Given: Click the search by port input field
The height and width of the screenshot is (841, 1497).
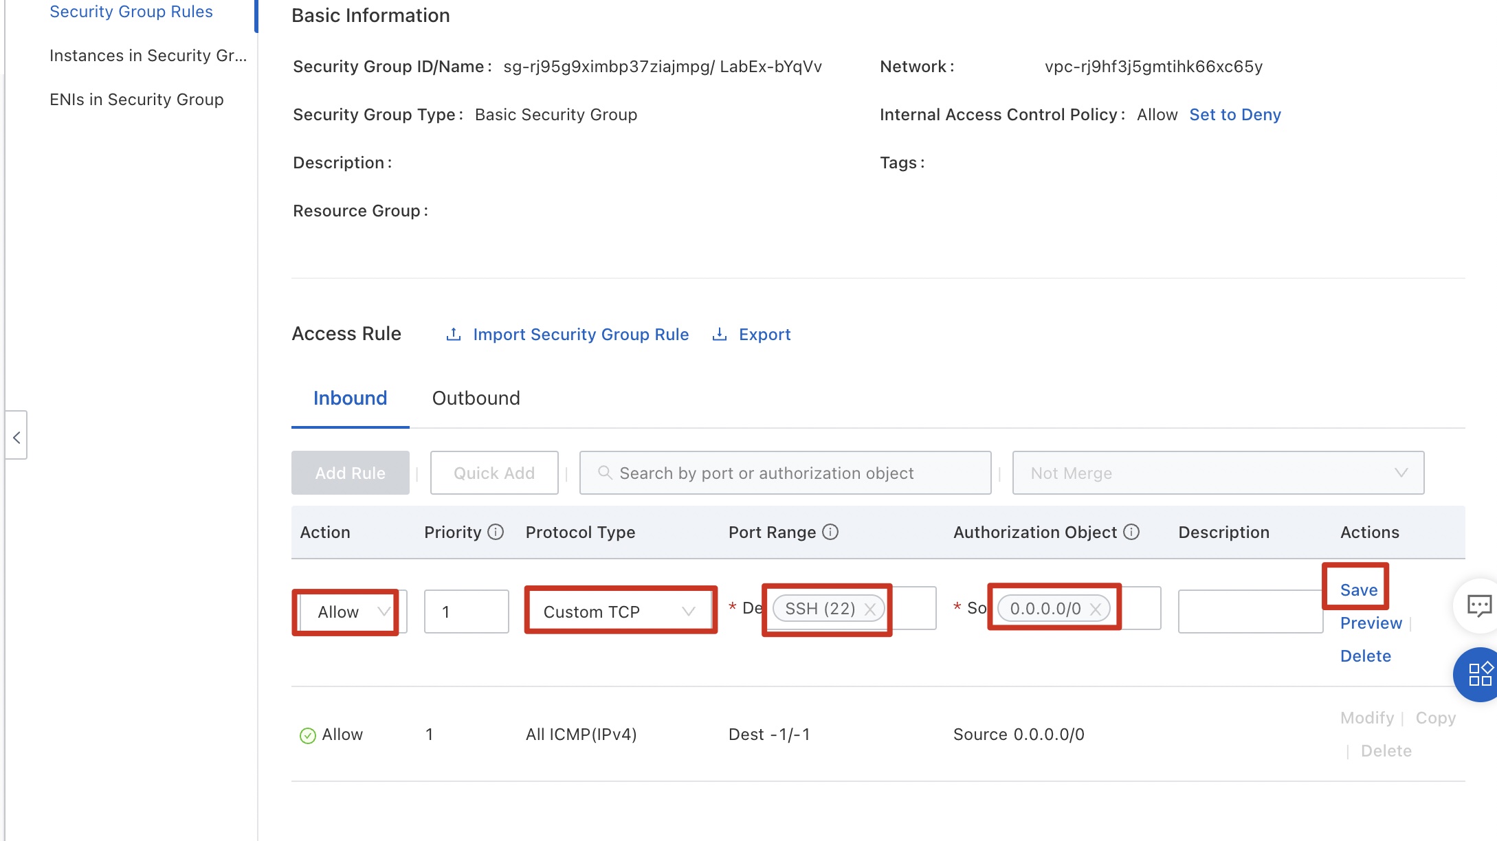Looking at the screenshot, I should coord(785,473).
